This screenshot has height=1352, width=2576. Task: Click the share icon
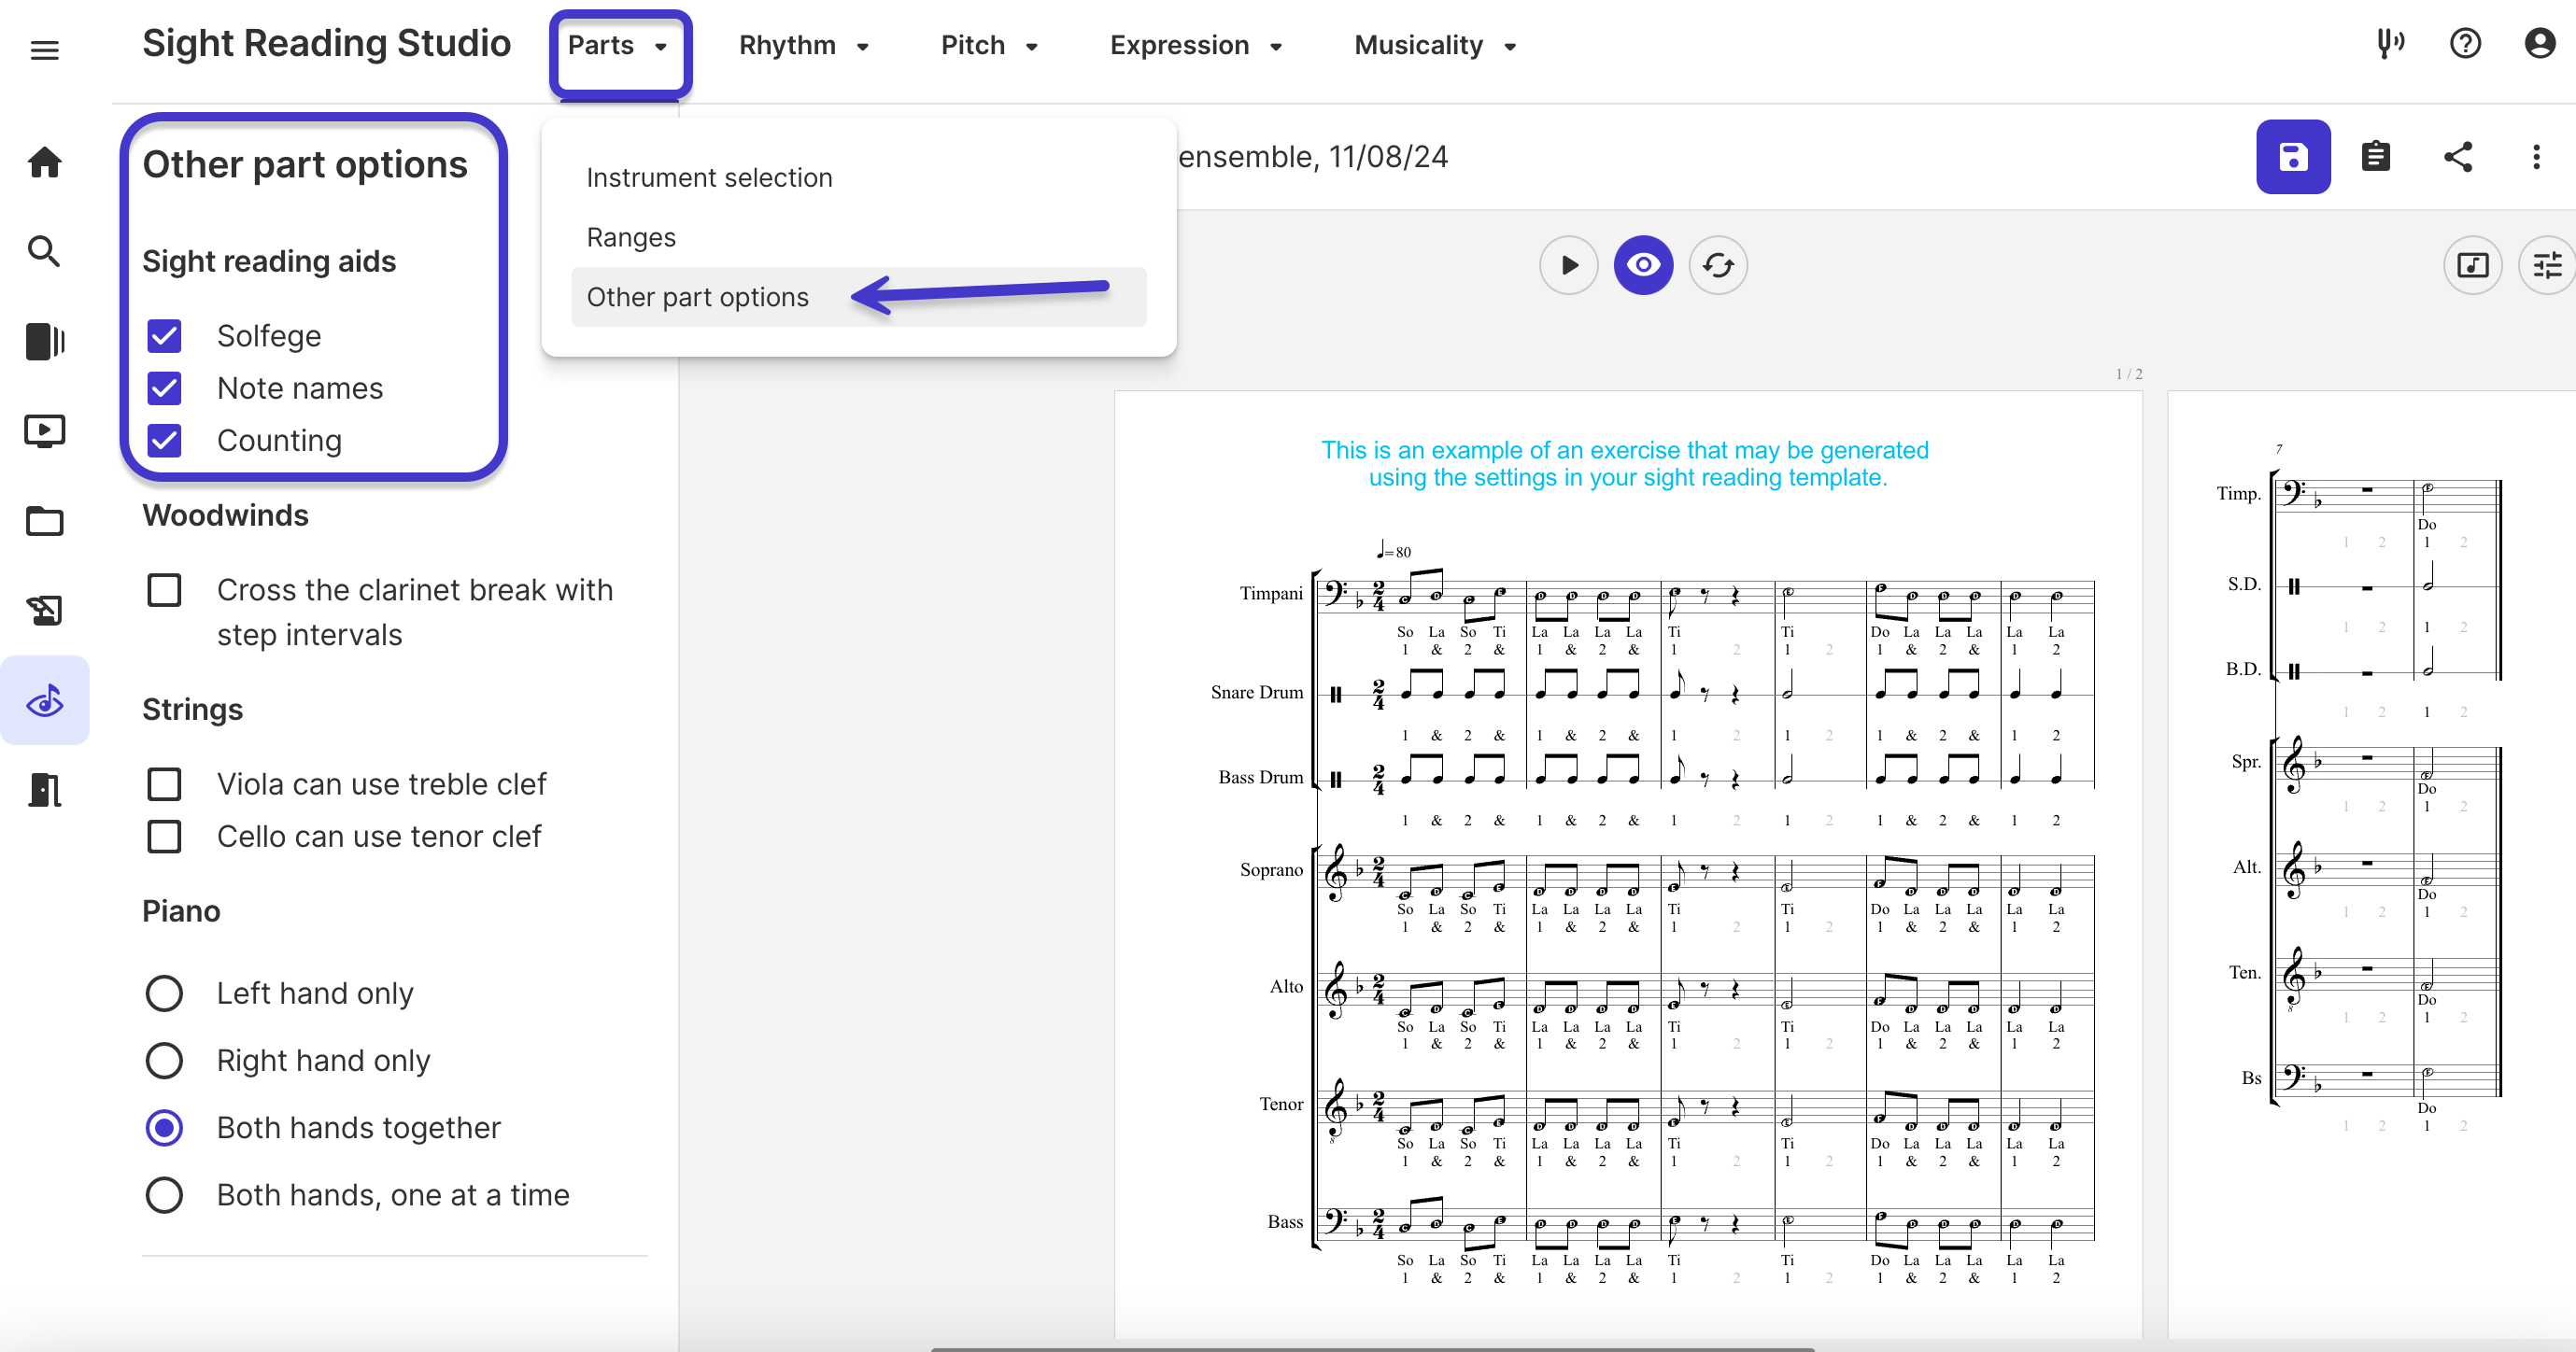point(2457,157)
